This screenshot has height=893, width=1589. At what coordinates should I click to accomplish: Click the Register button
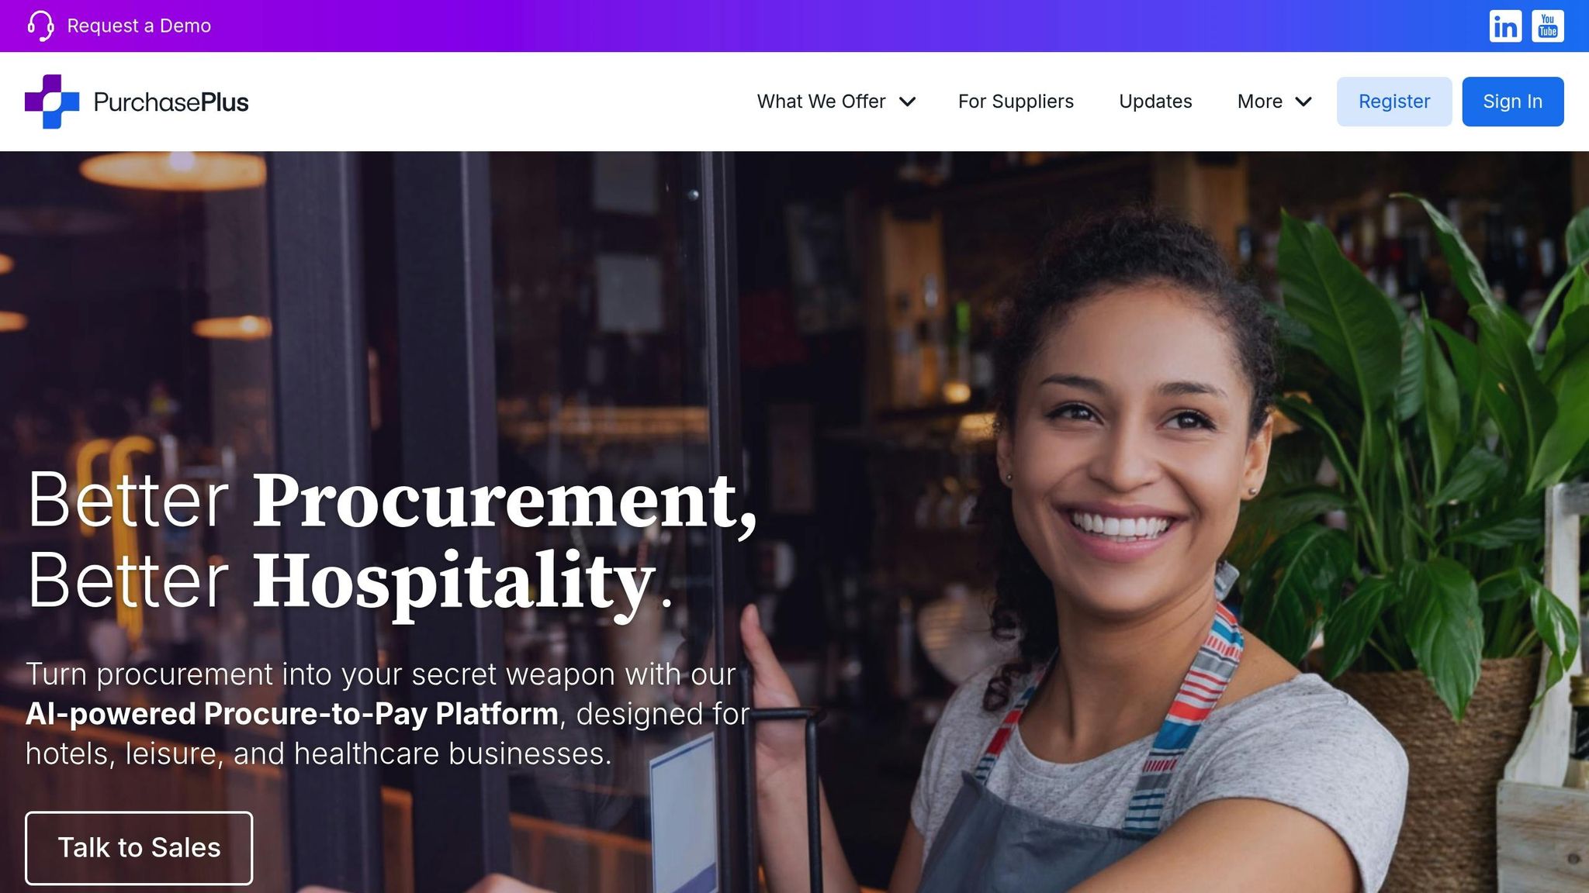tap(1393, 102)
